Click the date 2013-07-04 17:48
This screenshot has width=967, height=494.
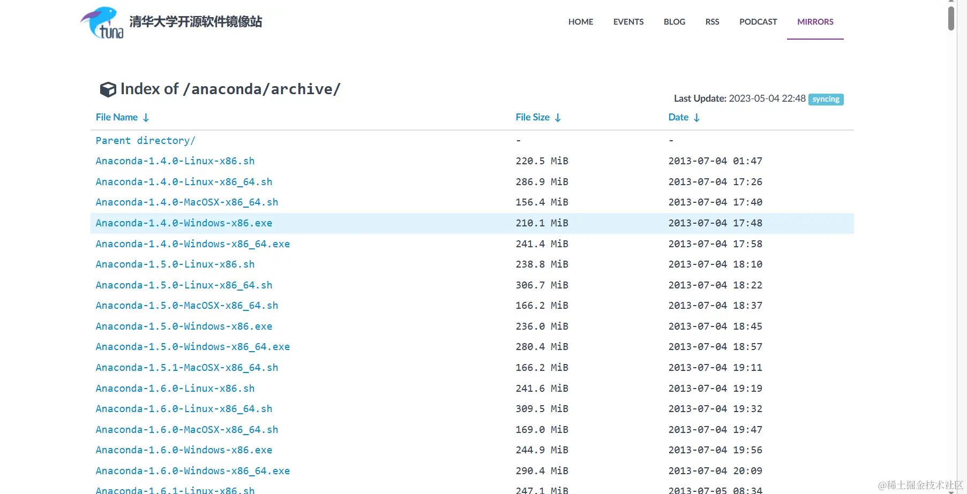[x=715, y=223]
